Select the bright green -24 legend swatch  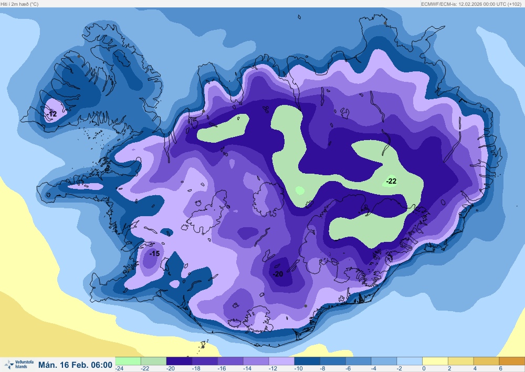coord(128,361)
